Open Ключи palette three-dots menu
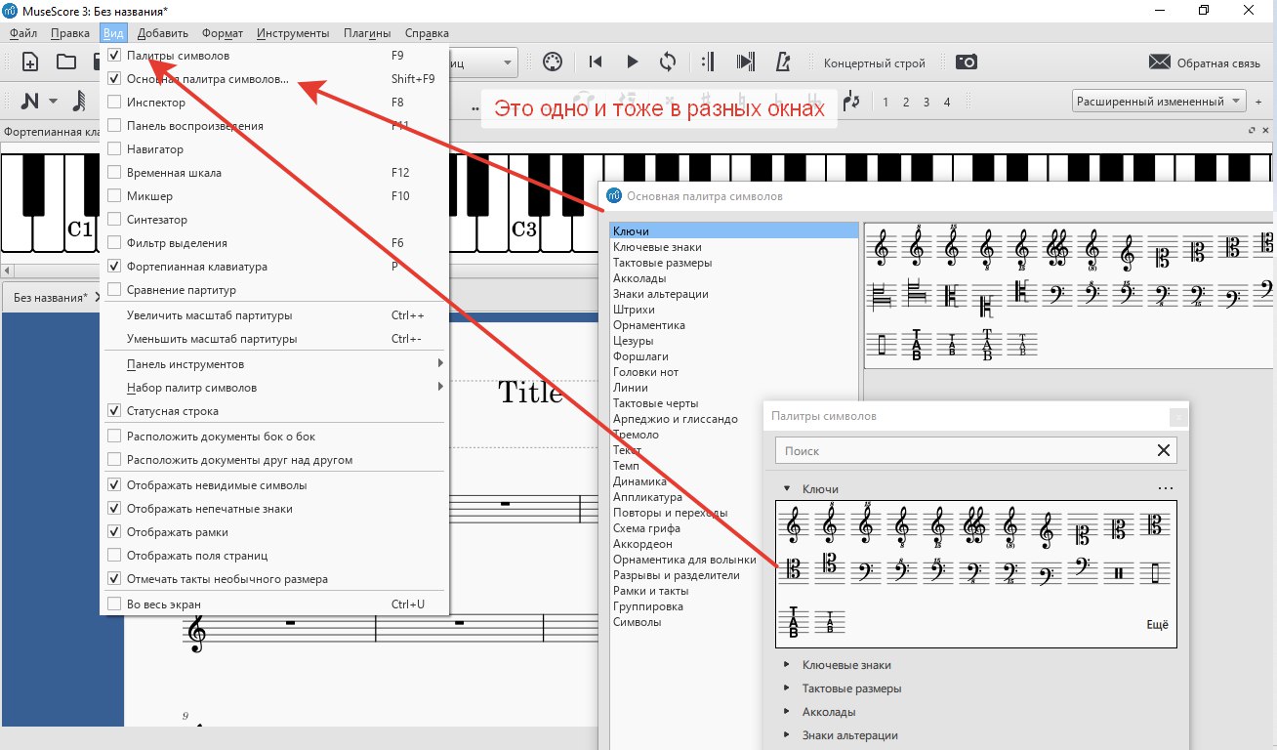 click(1165, 489)
